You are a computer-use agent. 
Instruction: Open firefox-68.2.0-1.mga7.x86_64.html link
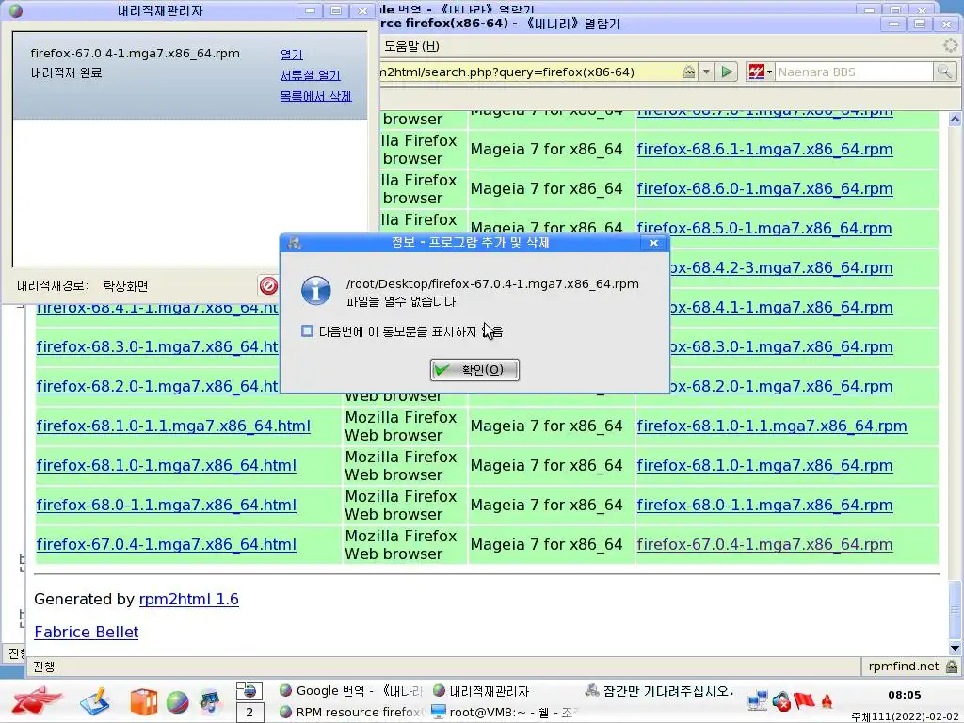[x=157, y=386]
